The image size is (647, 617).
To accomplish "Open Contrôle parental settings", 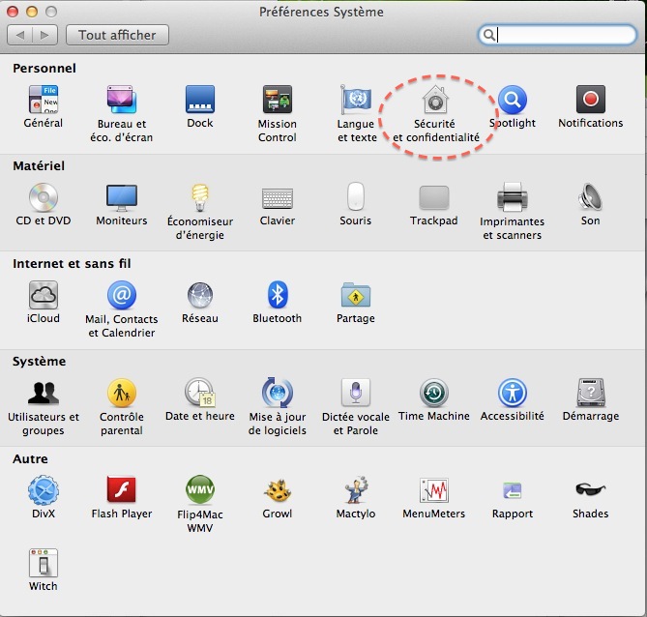I will click(122, 393).
